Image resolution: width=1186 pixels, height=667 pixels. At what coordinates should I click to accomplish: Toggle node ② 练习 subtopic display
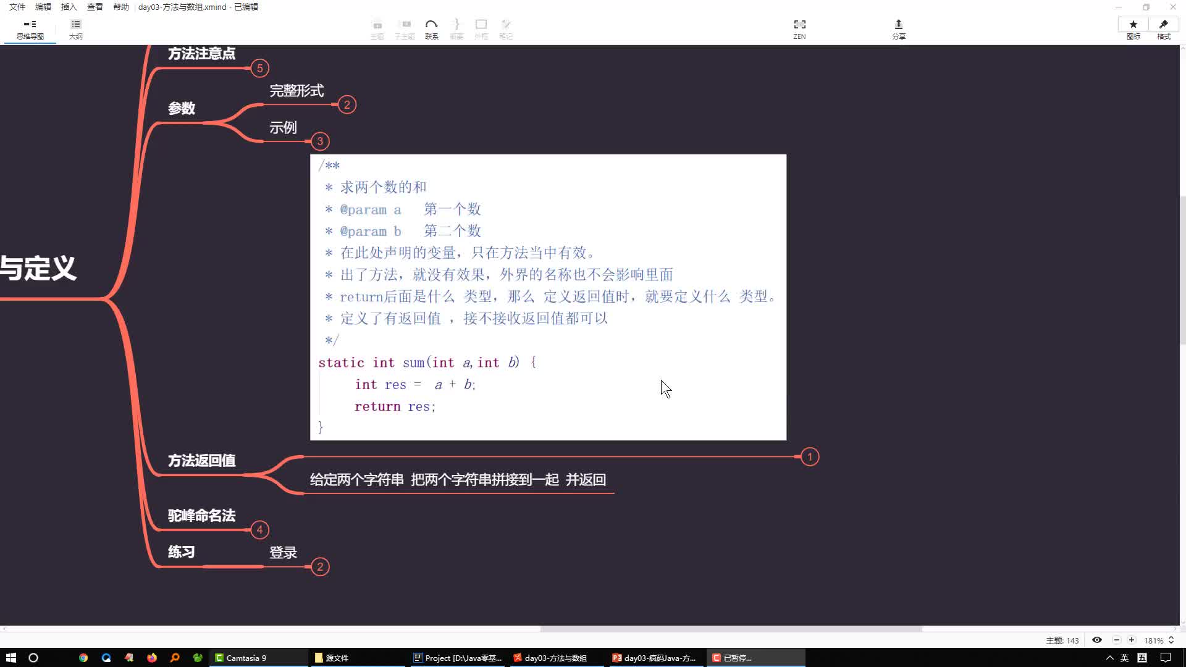pos(319,567)
